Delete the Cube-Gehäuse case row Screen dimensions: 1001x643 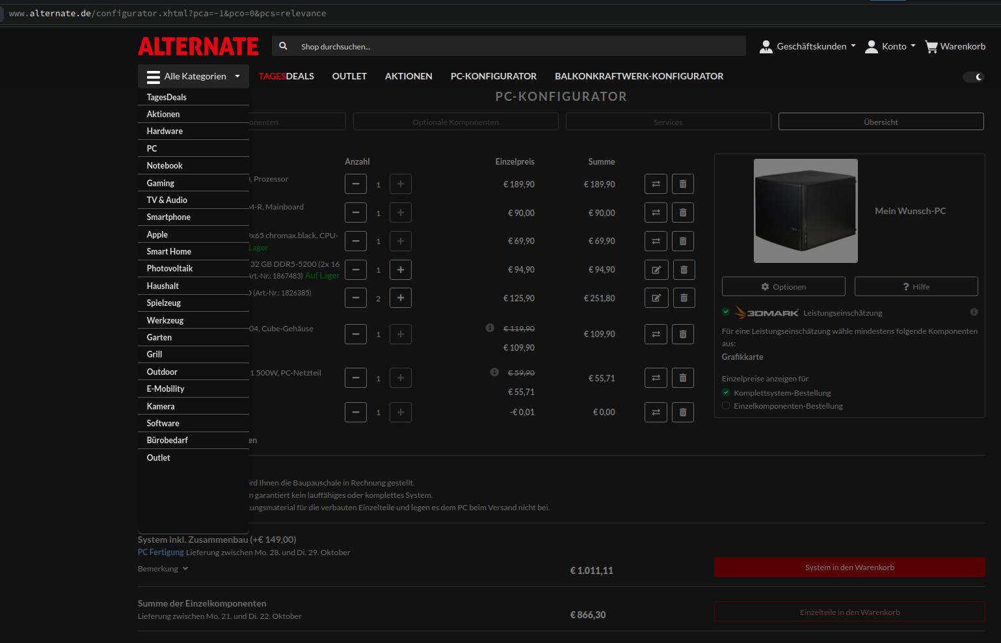coord(682,335)
